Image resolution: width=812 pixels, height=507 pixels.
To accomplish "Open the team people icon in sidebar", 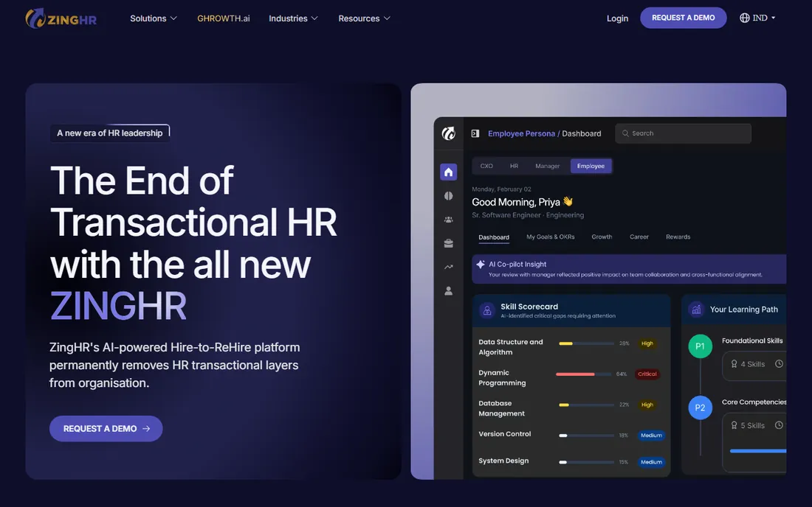I will (x=449, y=220).
